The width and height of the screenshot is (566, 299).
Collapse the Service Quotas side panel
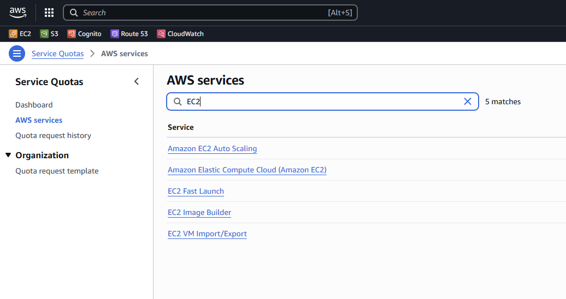(137, 82)
